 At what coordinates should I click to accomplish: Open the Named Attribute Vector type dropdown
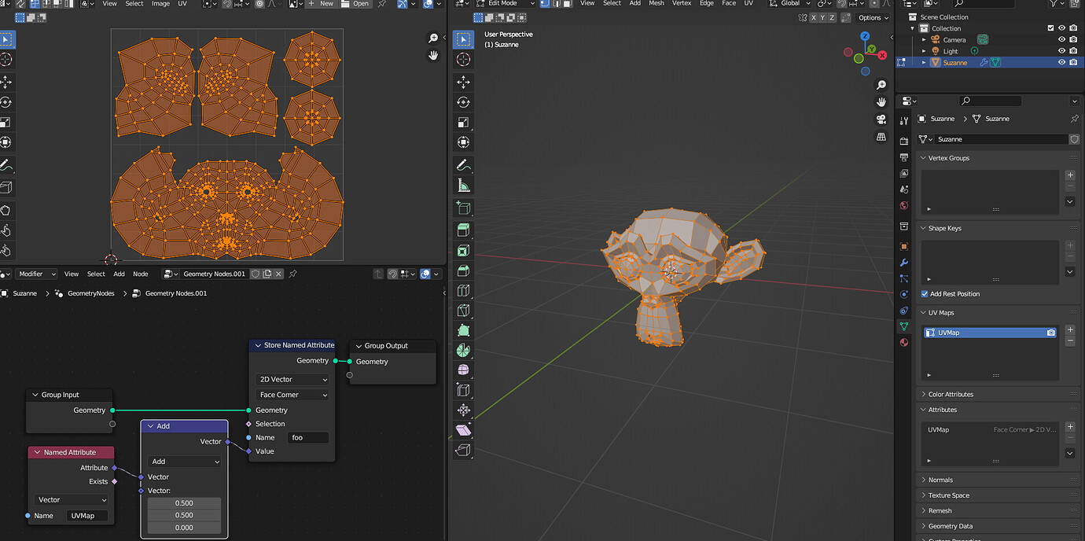(72, 499)
